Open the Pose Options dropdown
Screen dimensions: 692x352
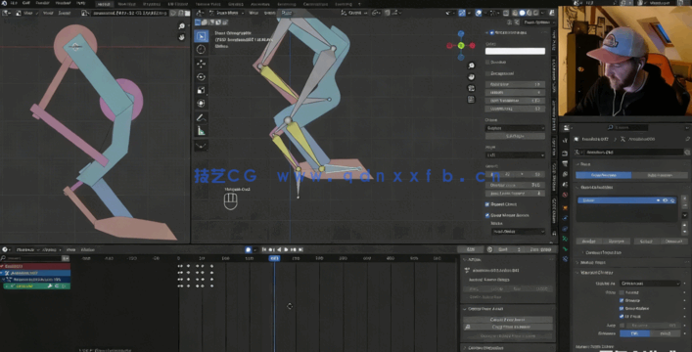(536, 22)
